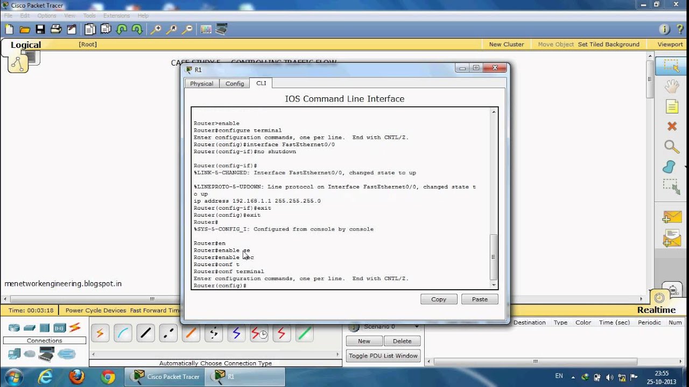Image resolution: width=689 pixels, height=387 pixels.
Task: Choose the red X Delete tool
Action: [672, 126]
